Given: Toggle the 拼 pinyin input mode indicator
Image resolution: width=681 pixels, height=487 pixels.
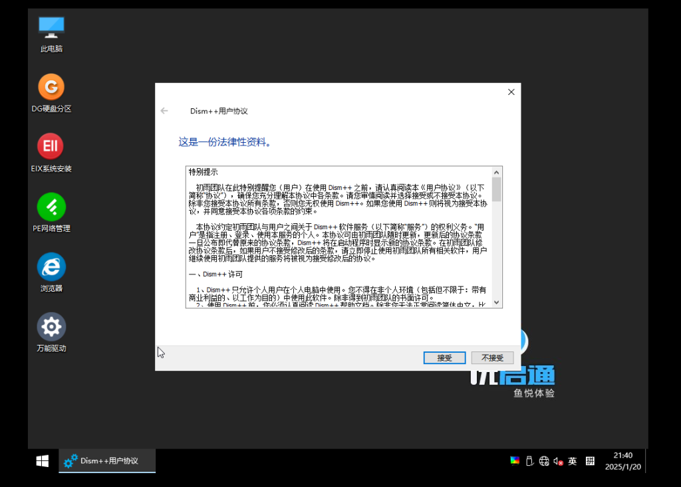Looking at the screenshot, I should [590, 461].
